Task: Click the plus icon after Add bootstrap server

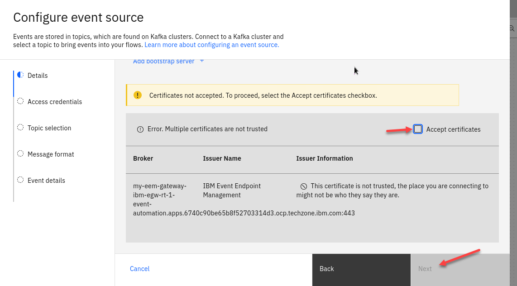Action: (x=202, y=61)
